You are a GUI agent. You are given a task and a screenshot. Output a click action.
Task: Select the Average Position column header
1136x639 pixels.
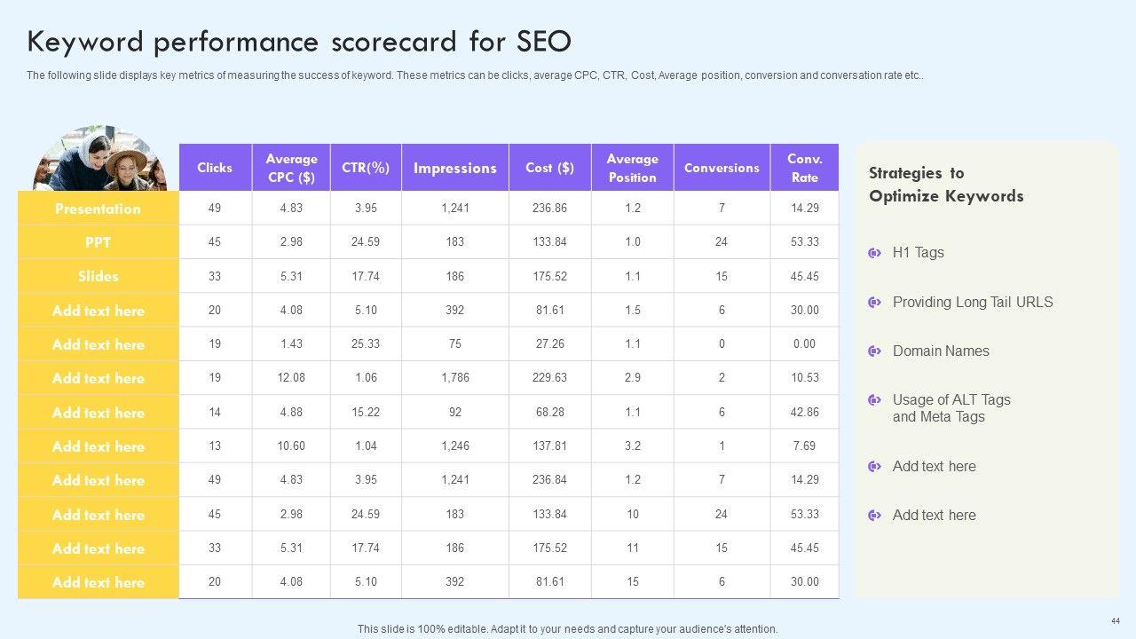pos(632,168)
